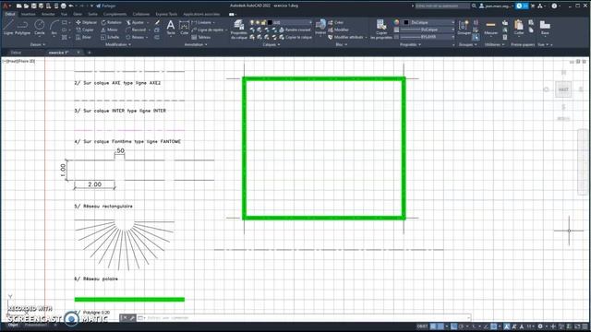The image size is (591, 332).
Task: Click the Copier tool in Modification
Action: pos(85,30)
